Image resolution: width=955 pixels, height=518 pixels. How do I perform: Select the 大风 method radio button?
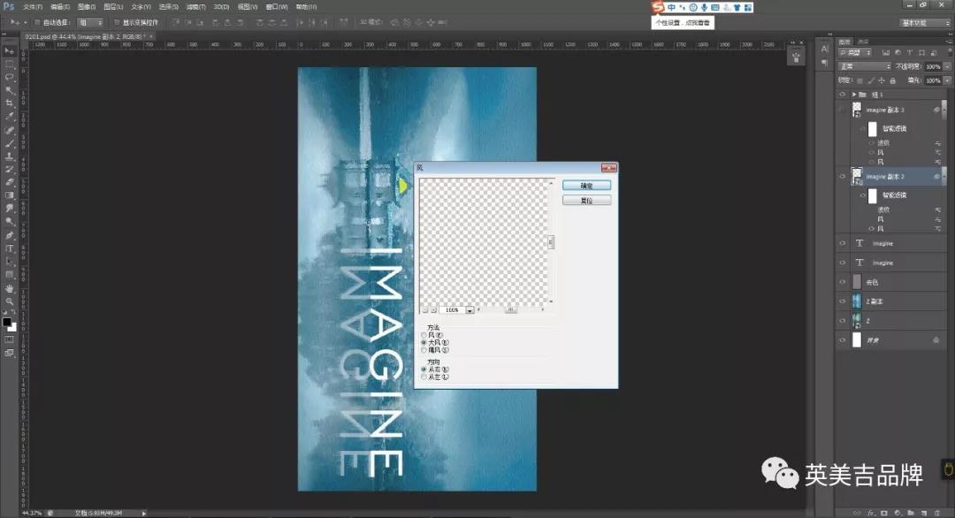pyautogui.click(x=424, y=343)
